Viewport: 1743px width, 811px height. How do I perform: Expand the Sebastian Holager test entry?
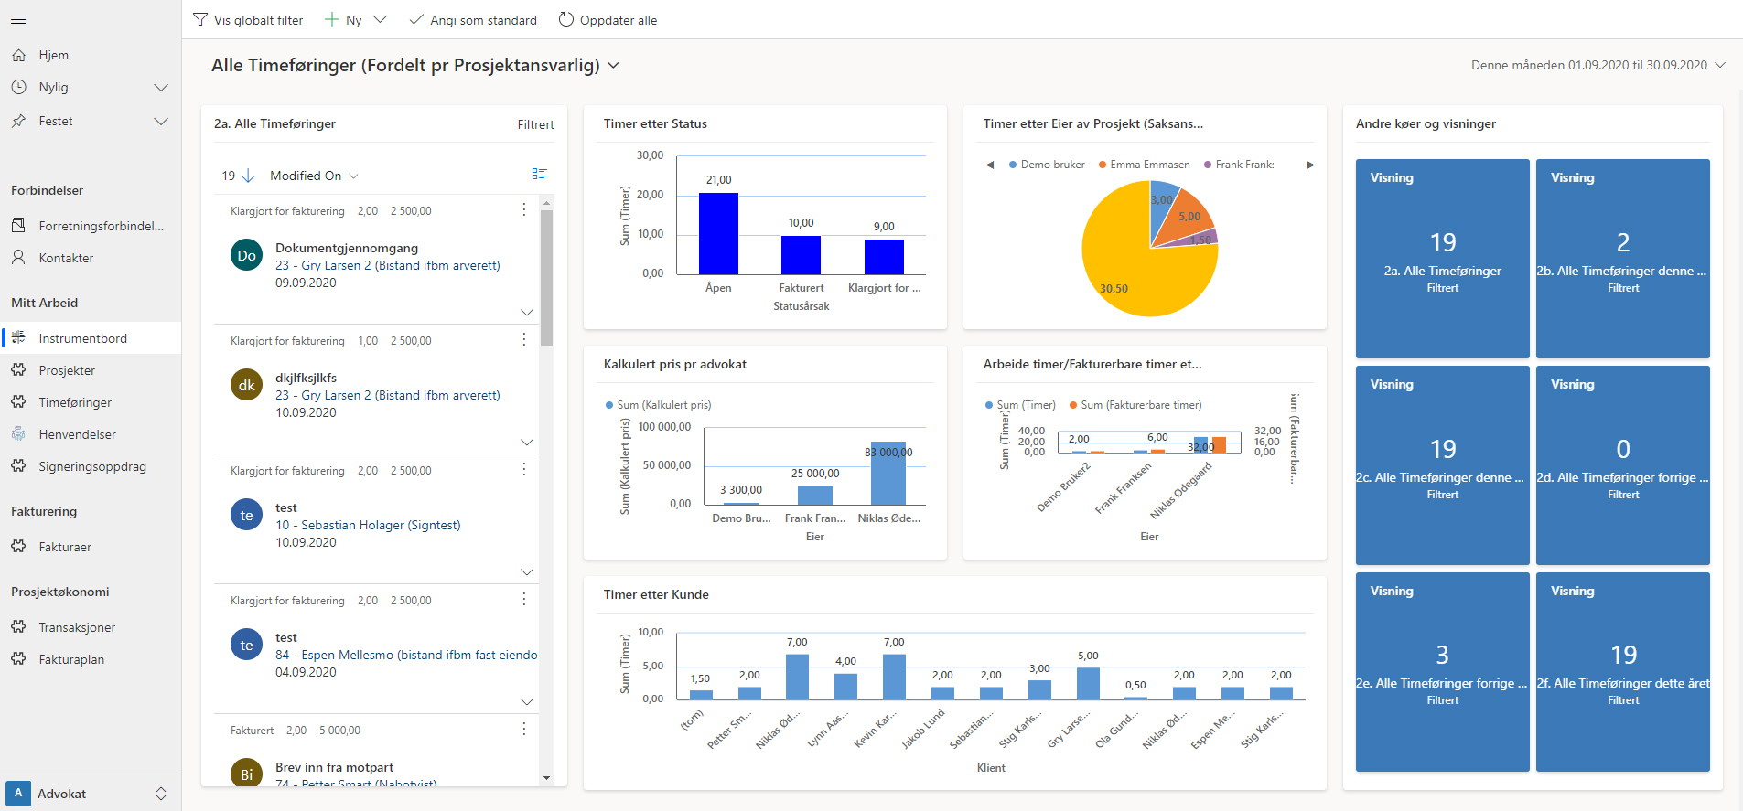pyautogui.click(x=527, y=571)
